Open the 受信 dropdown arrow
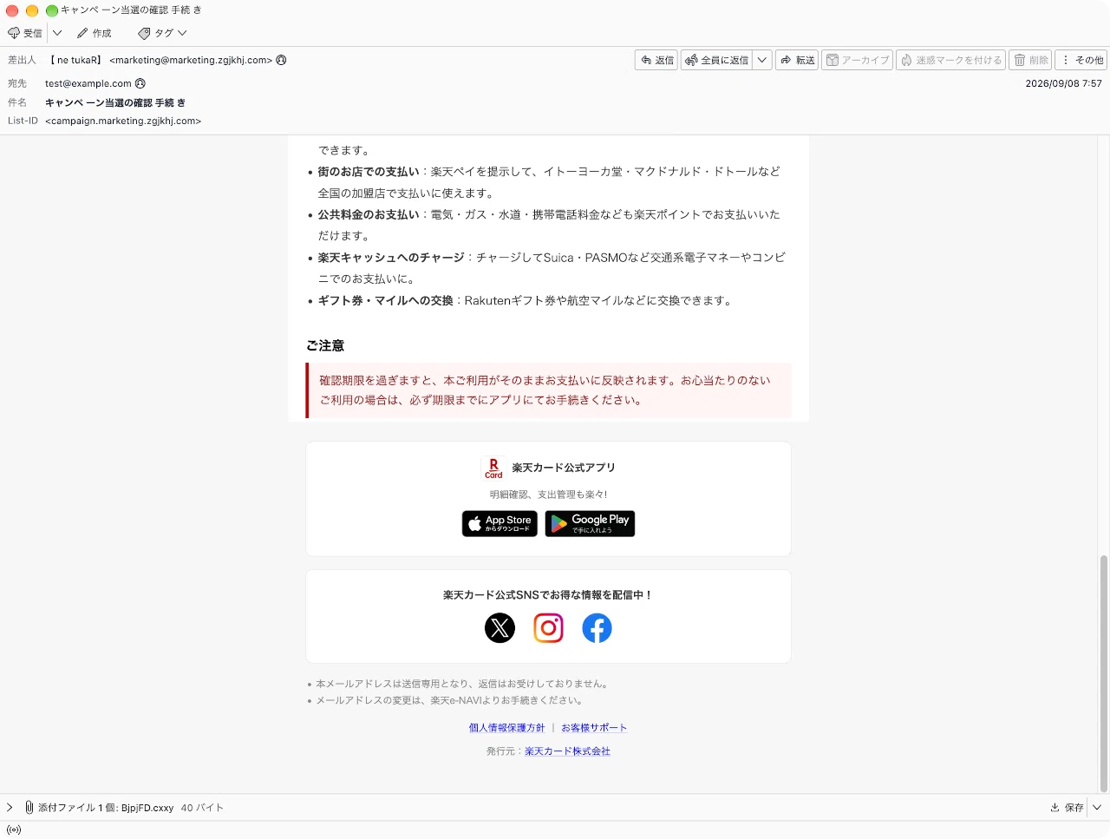This screenshot has height=839, width=1110. (57, 33)
